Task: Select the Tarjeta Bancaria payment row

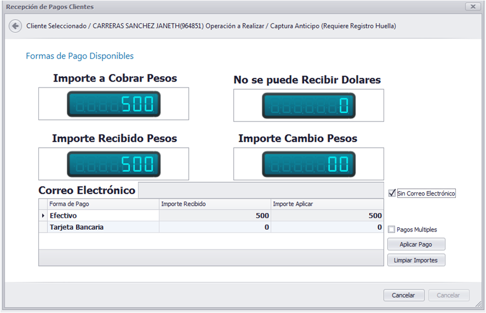Action: point(211,227)
